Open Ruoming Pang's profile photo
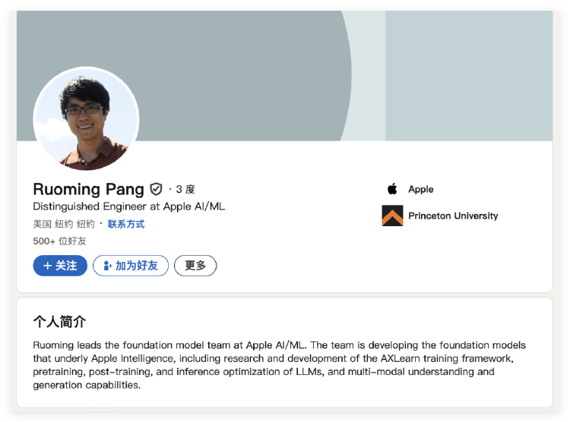 86,119
